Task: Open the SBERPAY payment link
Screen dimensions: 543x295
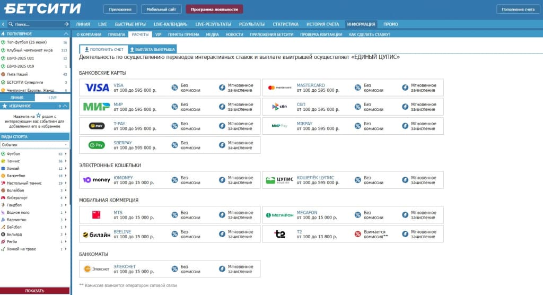Action: click(x=122, y=143)
